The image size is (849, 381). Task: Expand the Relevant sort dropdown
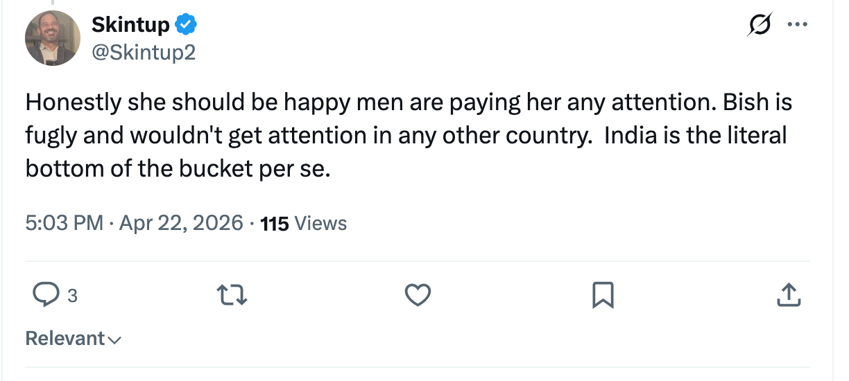(x=74, y=339)
